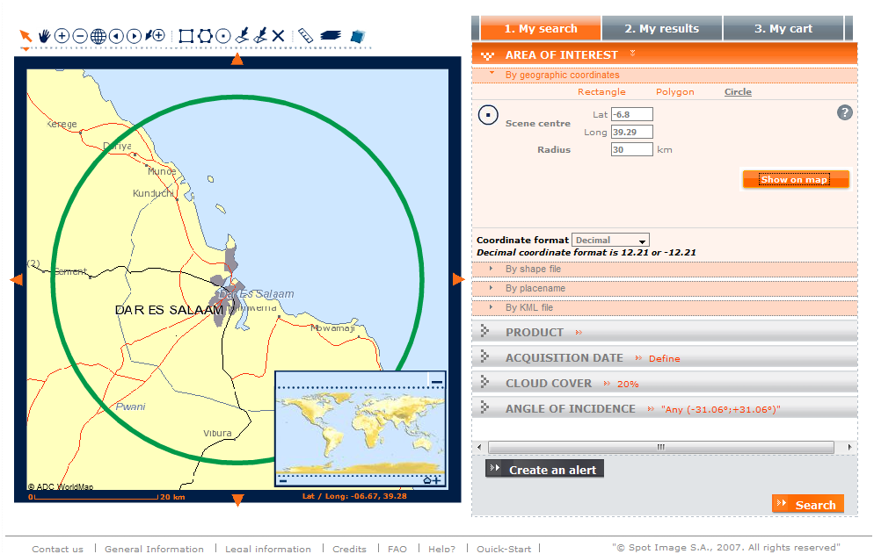
Task: Minimize the world overview map
Action: [437, 382]
